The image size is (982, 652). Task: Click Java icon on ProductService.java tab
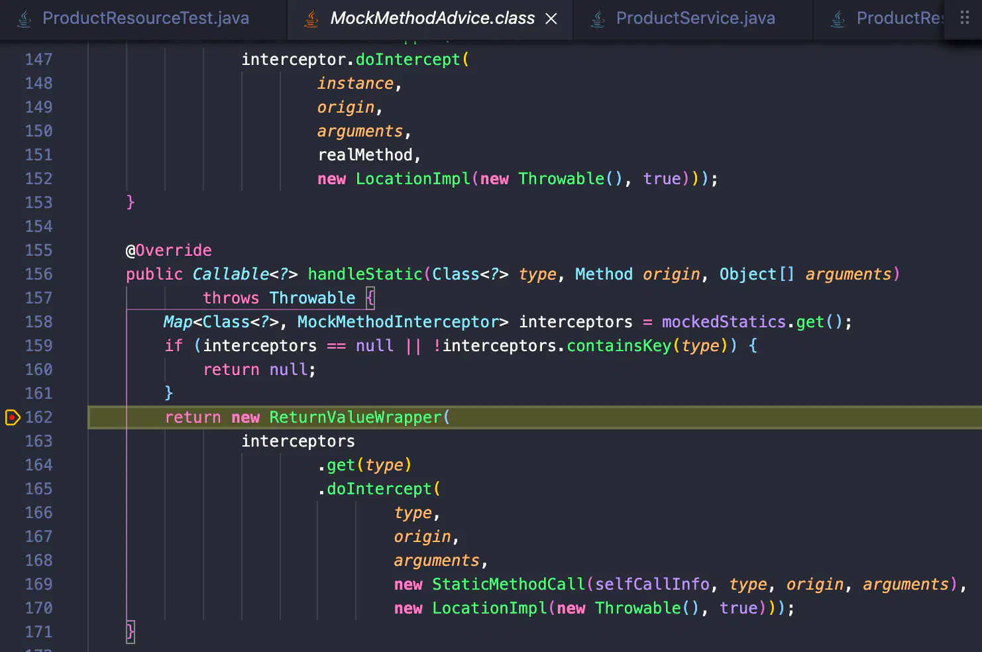[x=598, y=19]
